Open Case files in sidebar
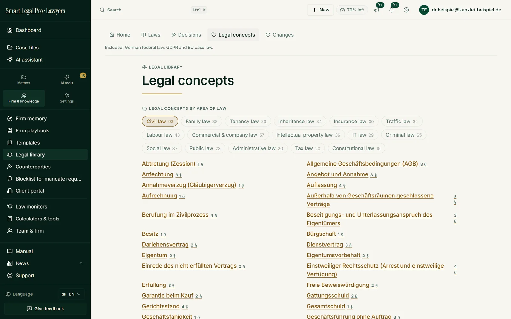The width and height of the screenshot is (511, 319). pyautogui.click(x=45, y=48)
